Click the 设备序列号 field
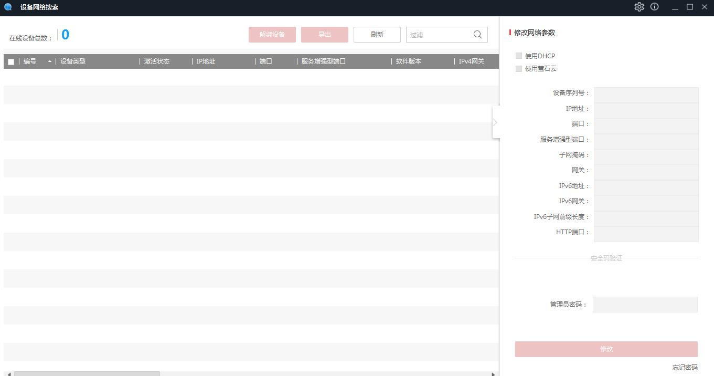 [646, 95]
